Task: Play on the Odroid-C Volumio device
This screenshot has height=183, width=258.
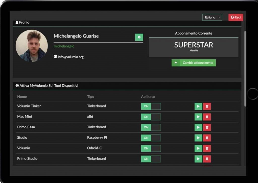Action: click(199, 149)
